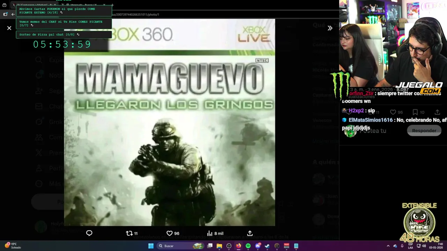Click the Responder button

click(x=424, y=131)
